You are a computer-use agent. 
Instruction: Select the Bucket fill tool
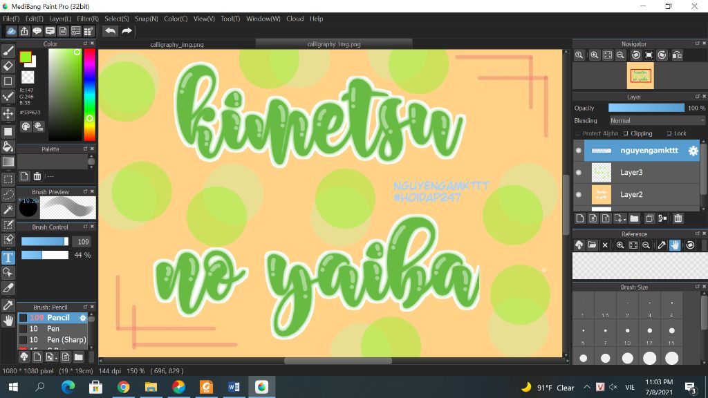(8, 146)
